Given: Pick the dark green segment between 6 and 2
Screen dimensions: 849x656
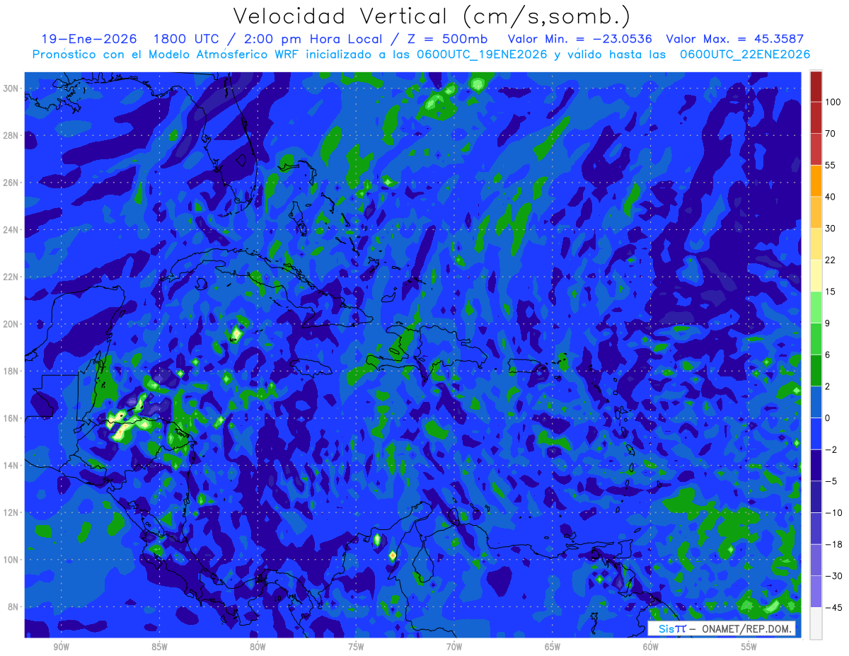Looking at the screenshot, I should [x=816, y=371].
